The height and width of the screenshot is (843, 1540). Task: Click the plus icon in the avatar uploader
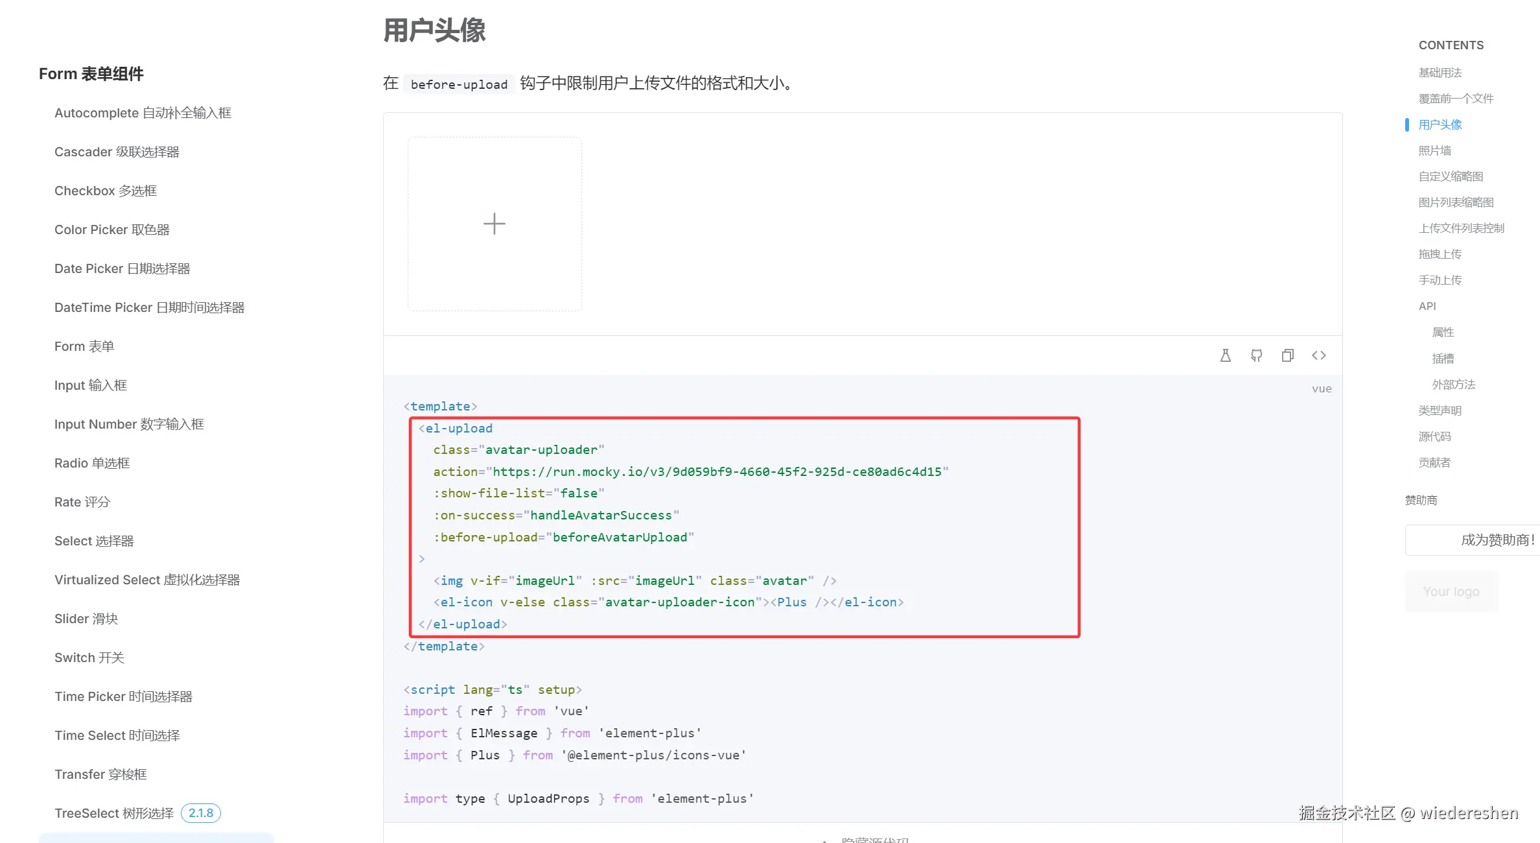click(494, 224)
